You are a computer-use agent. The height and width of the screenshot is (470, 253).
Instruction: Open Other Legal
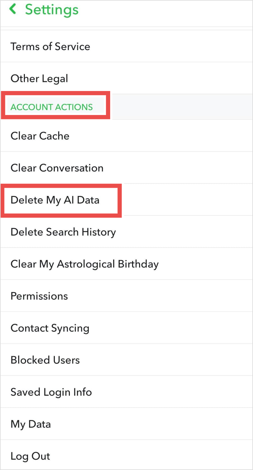(x=39, y=78)
